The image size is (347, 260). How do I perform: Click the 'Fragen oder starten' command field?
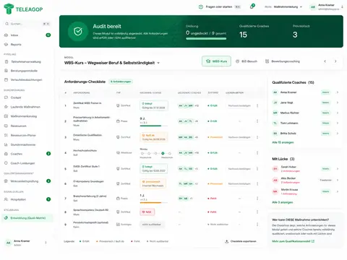click(219, 7)
